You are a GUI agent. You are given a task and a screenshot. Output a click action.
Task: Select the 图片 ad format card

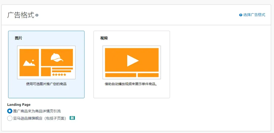pyautogui.click(x=46, y=64)
